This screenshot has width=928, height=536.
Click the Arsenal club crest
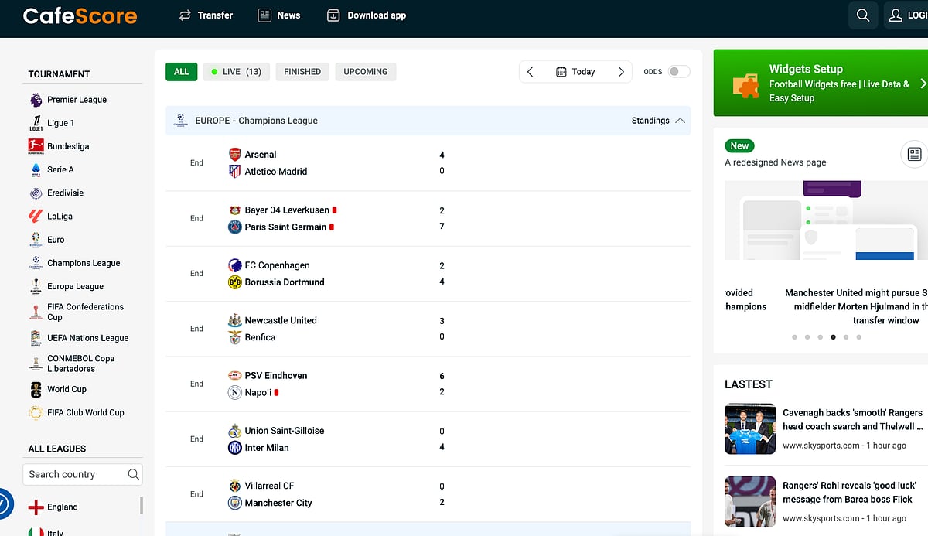235,155
